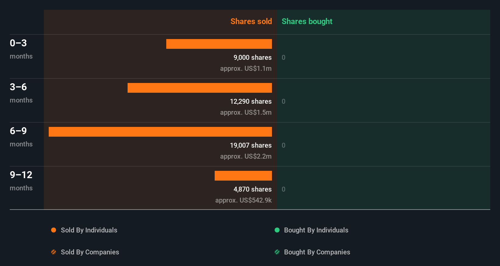The image size is (500, 266).
Task: Click the striped Bought By Companies legend icon
Action: 277,252
